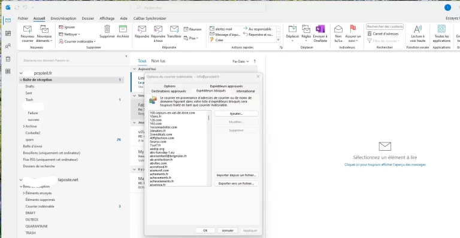Switch to the Affichage ribbon tab
This screenshot has width=460, height=238.
[107, 19]
